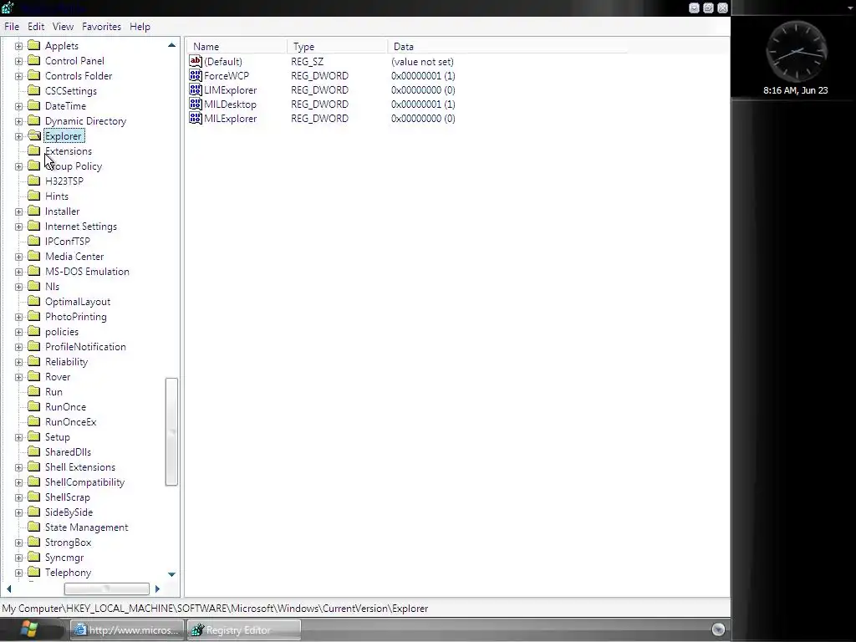Sort values by the Type column header
Image resolution: width=856 pixels, height=642 pixels.
337,47
